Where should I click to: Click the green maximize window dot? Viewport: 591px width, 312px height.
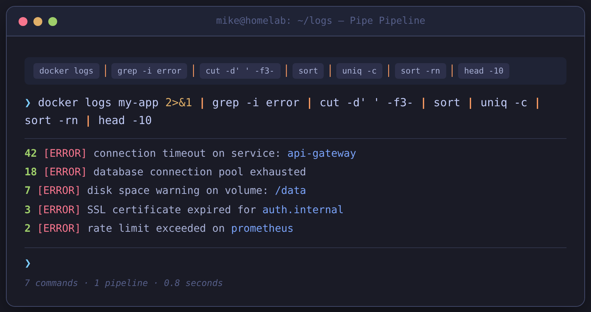pyautogui.click(x=53, y=22)
